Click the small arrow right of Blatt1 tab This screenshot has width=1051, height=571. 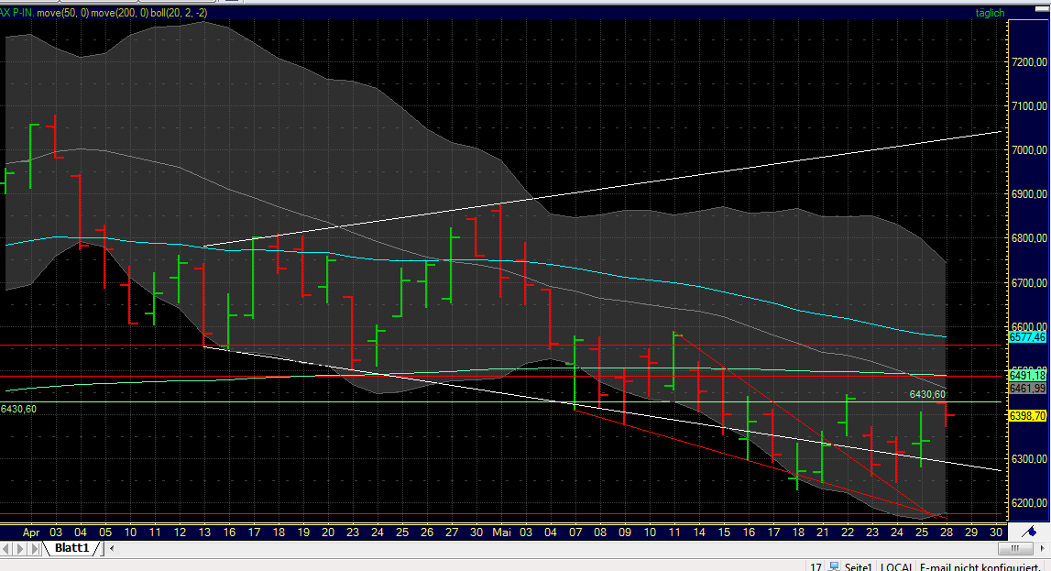(110, 550)
